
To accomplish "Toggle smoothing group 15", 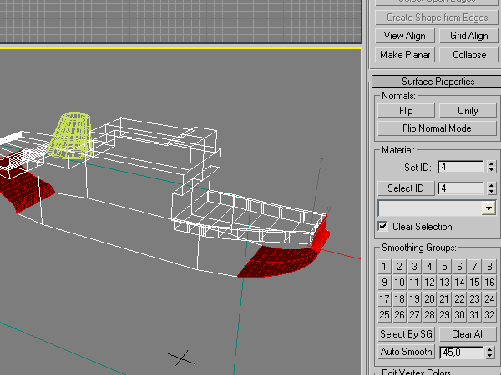I will [474, 282].
